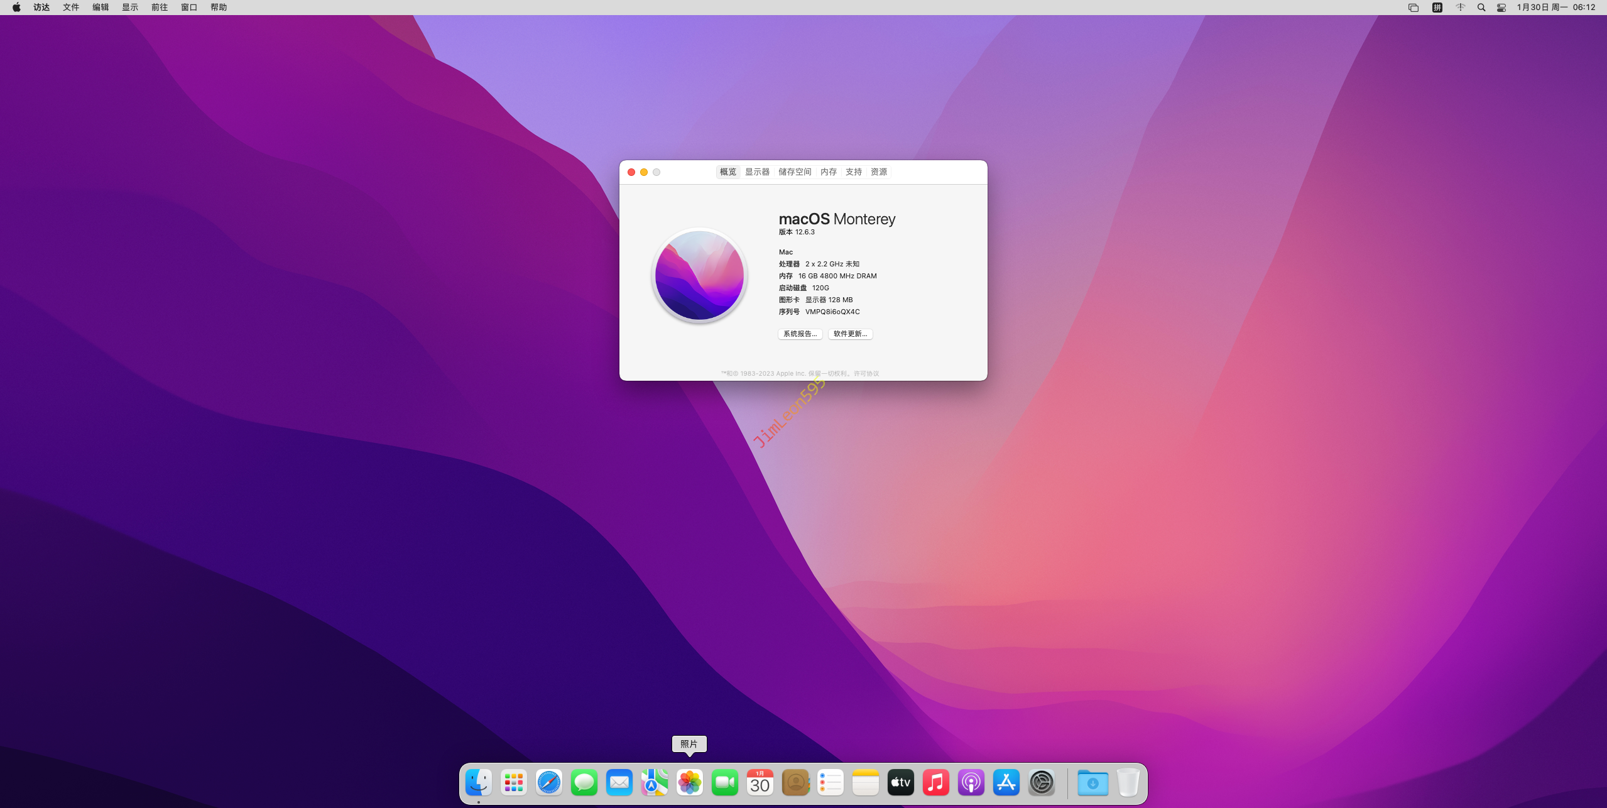1607x808 pixels.
Task: Switch to the 储存空间 tab
Action: pyautogui.click(x=794, y=172)
